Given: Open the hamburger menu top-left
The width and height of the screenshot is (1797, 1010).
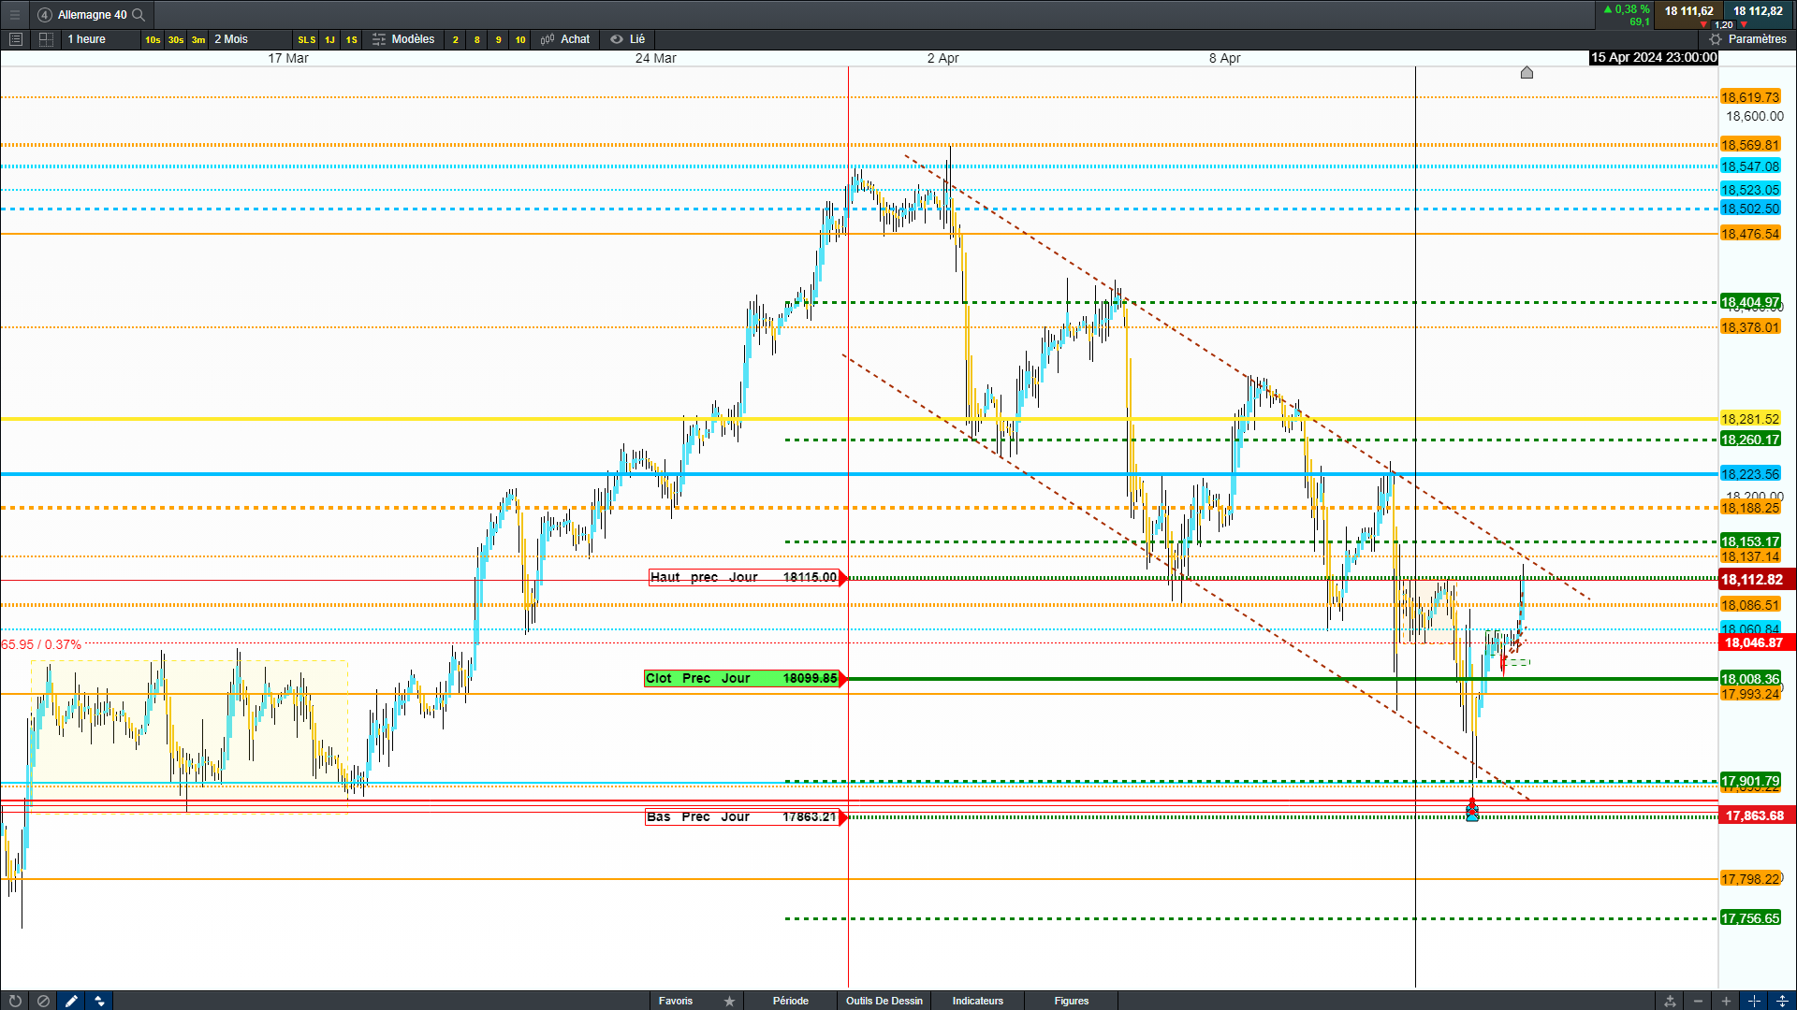Looking at the screenshot, I should point(15,14).
